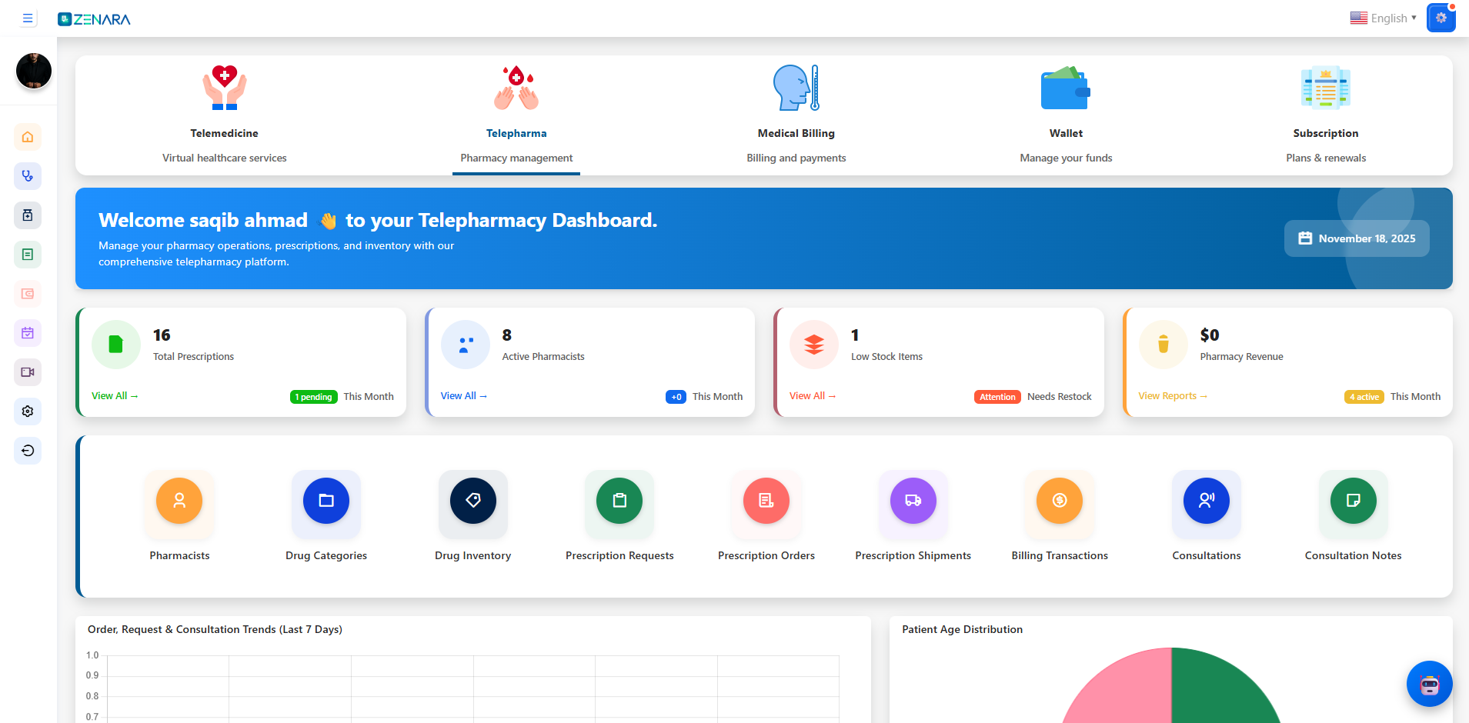Open the Prescription Shipments truck icon
This screenshot has height=723, width=1469.
click(x=913, y=501)
